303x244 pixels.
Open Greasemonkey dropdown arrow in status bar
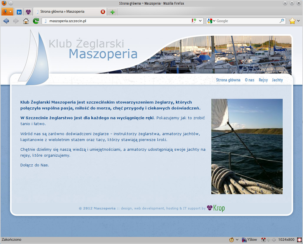(x=237, y=240)
